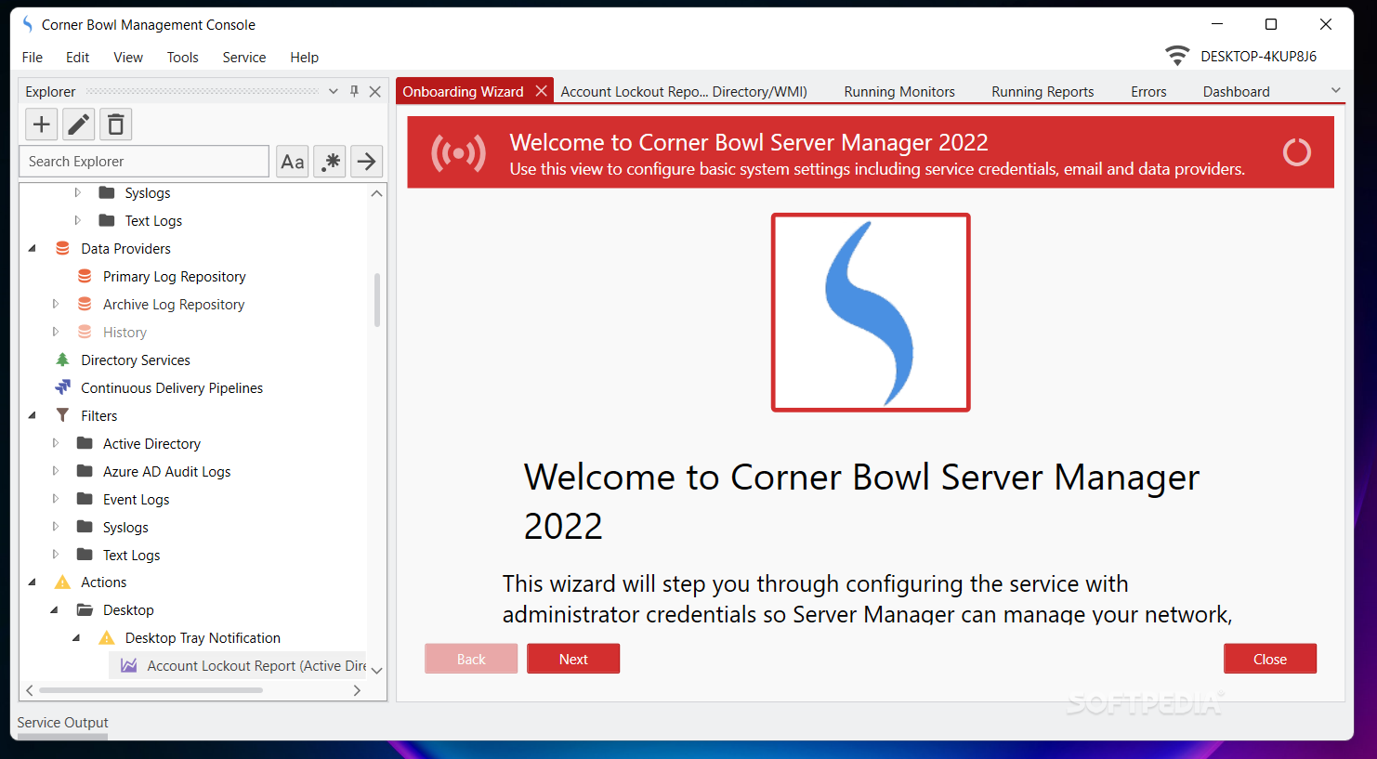Collapse the Desktop folder

coord(55,610)
